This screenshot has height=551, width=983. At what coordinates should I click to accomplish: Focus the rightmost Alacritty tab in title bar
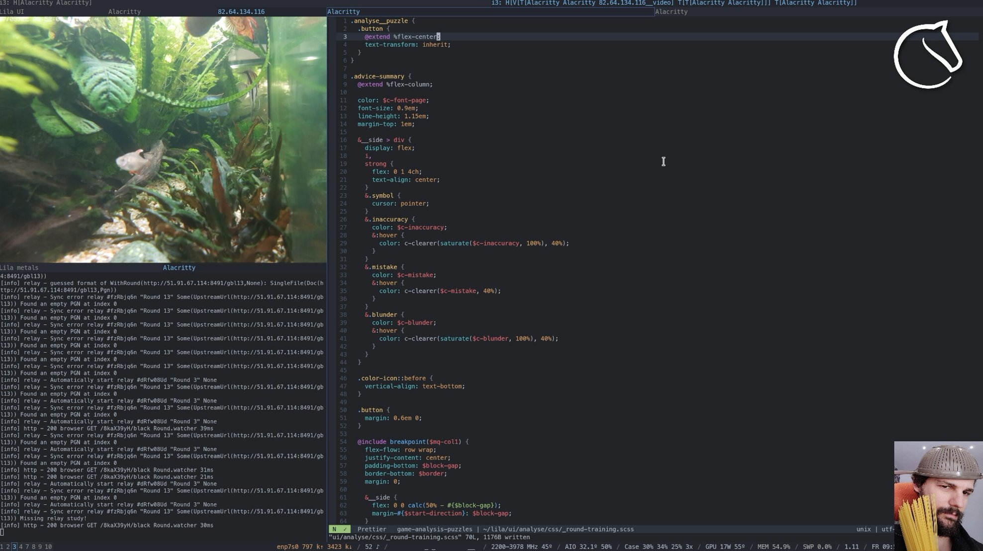point(671,11)
